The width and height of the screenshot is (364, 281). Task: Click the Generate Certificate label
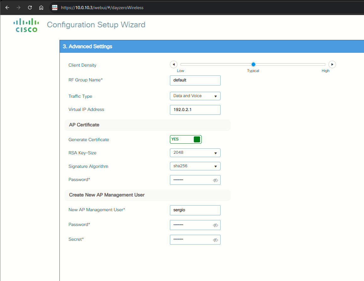pos(89,140)
